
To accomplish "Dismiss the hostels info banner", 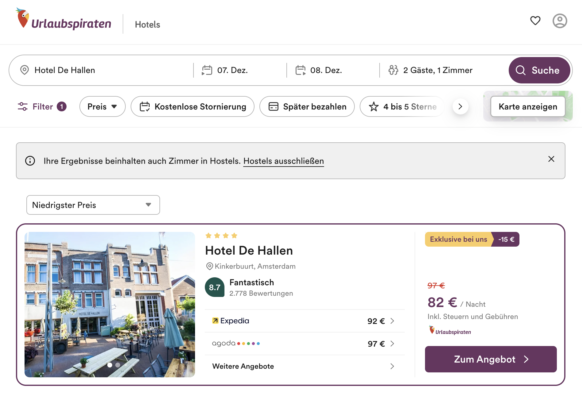I will click(x=551, y=159).
